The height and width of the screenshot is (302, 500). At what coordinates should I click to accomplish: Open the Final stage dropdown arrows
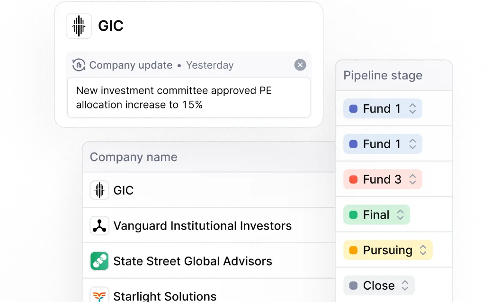[x=401, y=214]
